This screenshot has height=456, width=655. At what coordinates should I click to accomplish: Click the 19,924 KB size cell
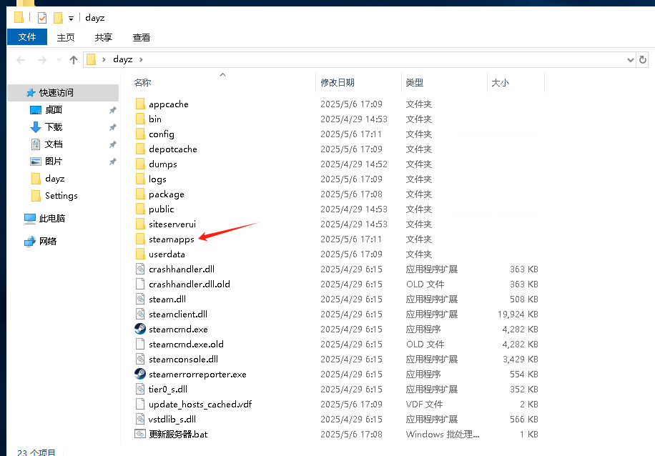(x=518, y=314)
